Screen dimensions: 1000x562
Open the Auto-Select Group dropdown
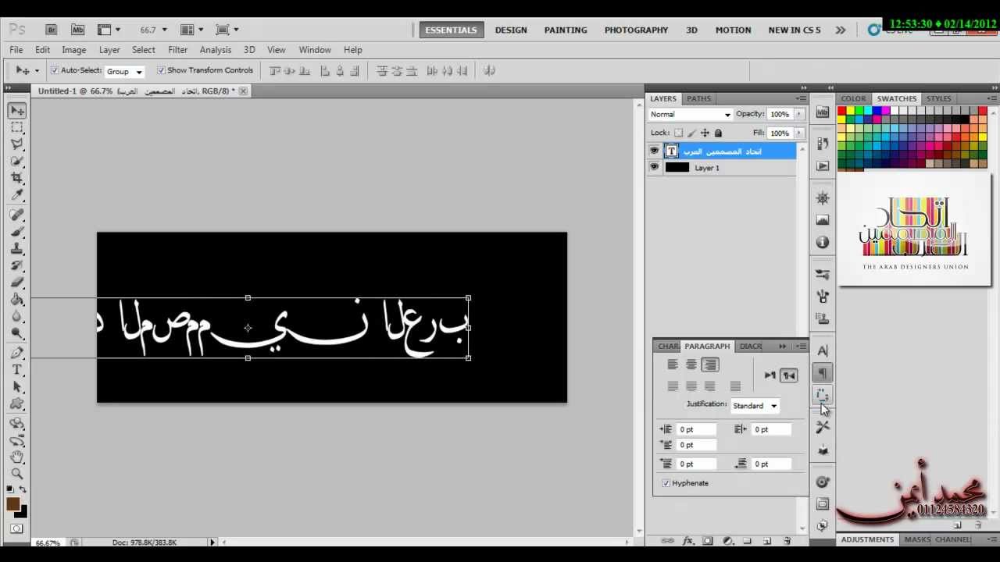124,71
